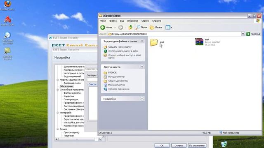Click My Computer status bar icon

click(221, 133)
